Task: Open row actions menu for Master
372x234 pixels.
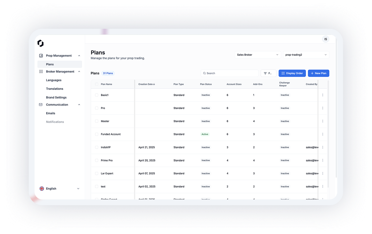Action: point(323,121)
